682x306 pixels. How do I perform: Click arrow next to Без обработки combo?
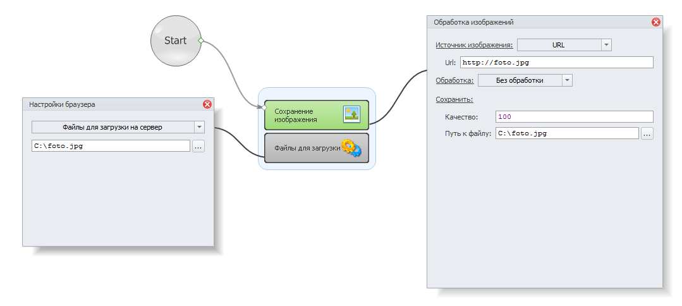click(x=567, y=80)
